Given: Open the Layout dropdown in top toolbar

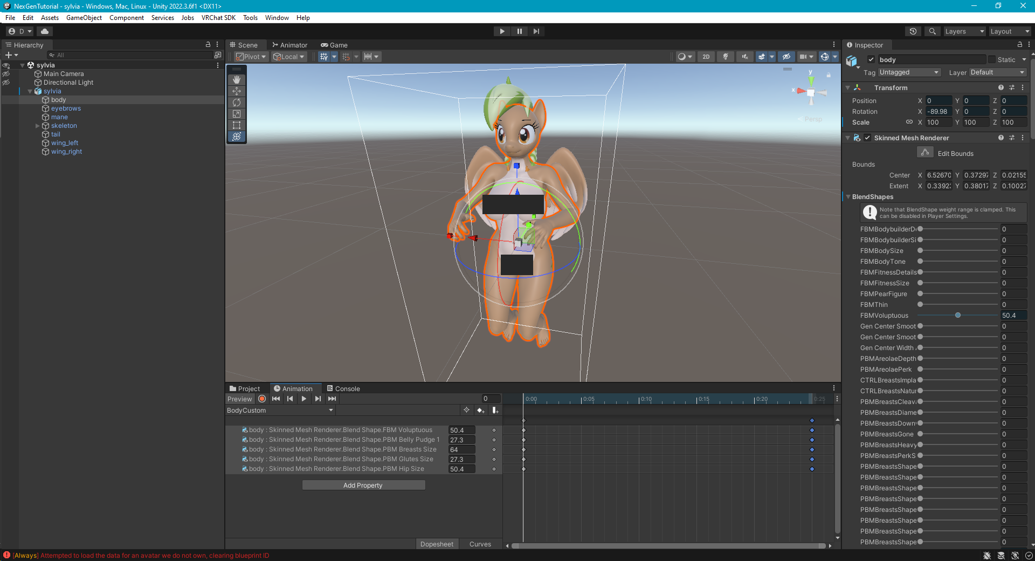Looking at the screenshot, I should (x=1010, y=31).
